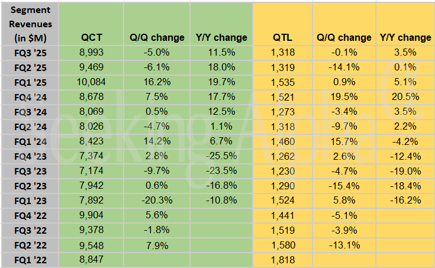435x268 pixels.
Task: Click the QTL Y/Y change header
Action: pos(405,37)
